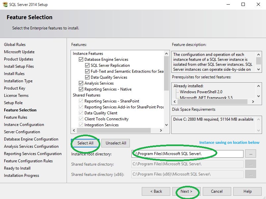The height and width of the screenshot is (199, 266).
Task: Open the Server Configuration step
Action: 22,132
